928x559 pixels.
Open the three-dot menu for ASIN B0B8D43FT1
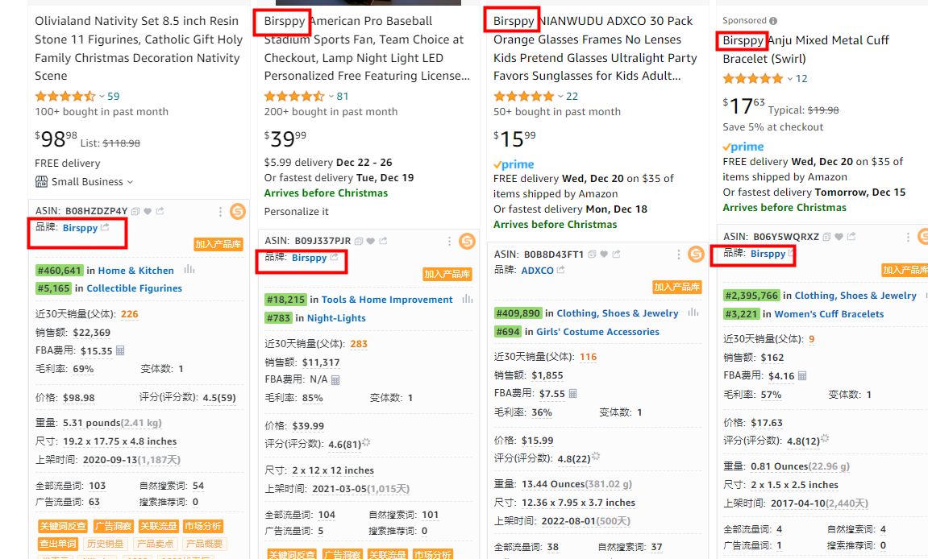pos(678,255)
